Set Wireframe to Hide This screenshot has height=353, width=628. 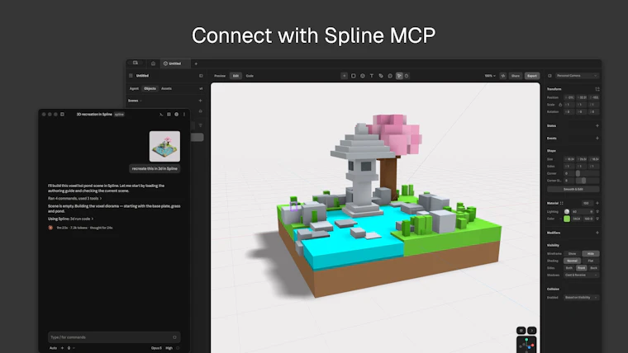click(x=590, y=253)
